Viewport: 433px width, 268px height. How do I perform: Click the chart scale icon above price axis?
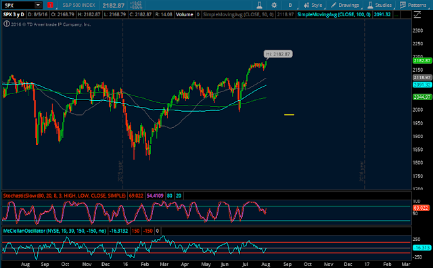417,15
